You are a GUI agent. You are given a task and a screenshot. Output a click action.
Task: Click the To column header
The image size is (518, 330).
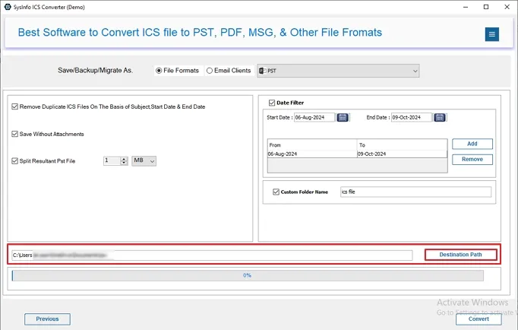(402, 144)
